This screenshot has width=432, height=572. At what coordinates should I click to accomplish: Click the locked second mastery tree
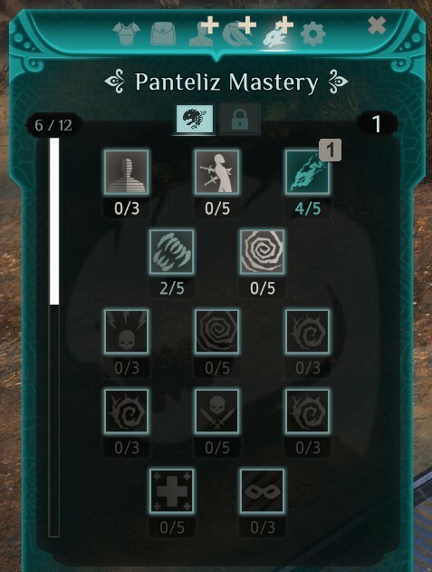240,119
